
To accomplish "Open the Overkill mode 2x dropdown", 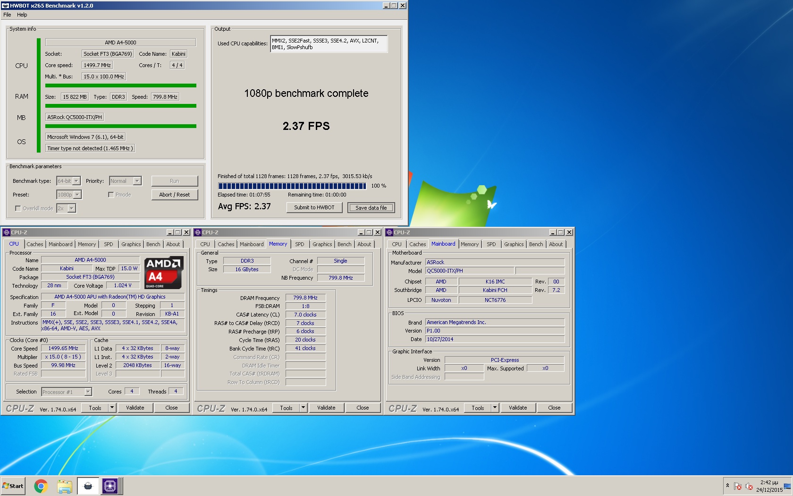I will tap(66, 208).
